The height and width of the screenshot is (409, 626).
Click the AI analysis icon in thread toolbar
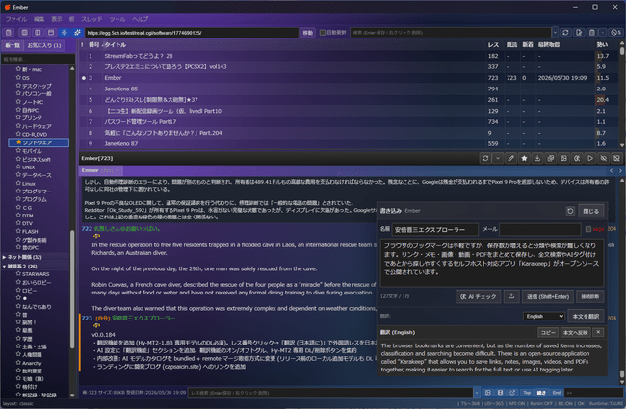(577, 159)
